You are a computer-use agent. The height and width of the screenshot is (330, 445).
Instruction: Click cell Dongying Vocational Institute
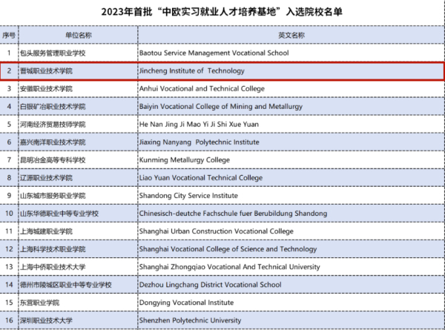291,303
